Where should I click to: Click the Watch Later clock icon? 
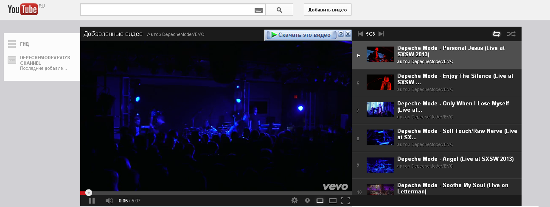point(307,201)
